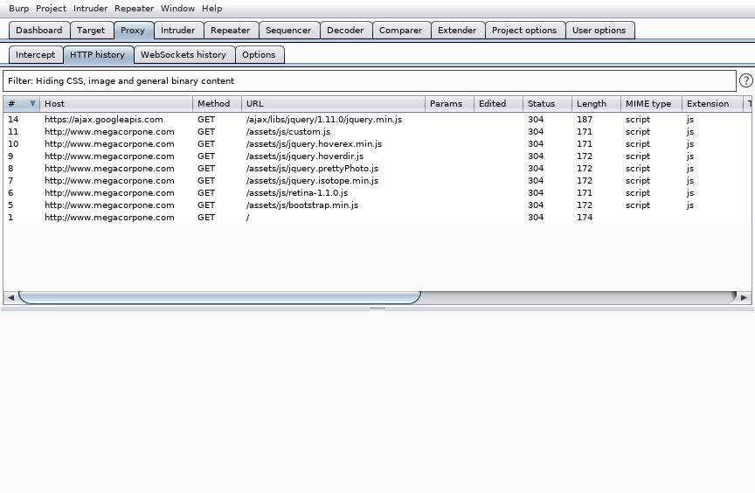Viewport: 755px width, 493px height.
Task: Sort by the Status column header
Action: [x=541, y=104]
